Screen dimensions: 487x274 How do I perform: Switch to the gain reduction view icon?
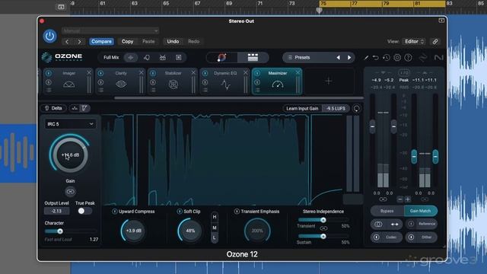84,108
